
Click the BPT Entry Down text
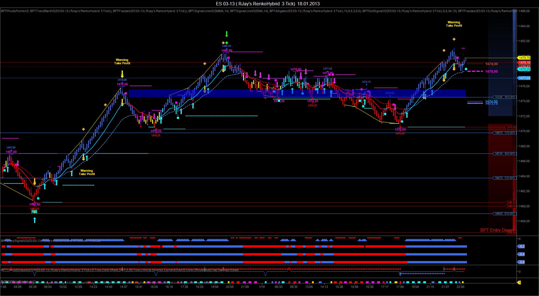click(497, 230)
